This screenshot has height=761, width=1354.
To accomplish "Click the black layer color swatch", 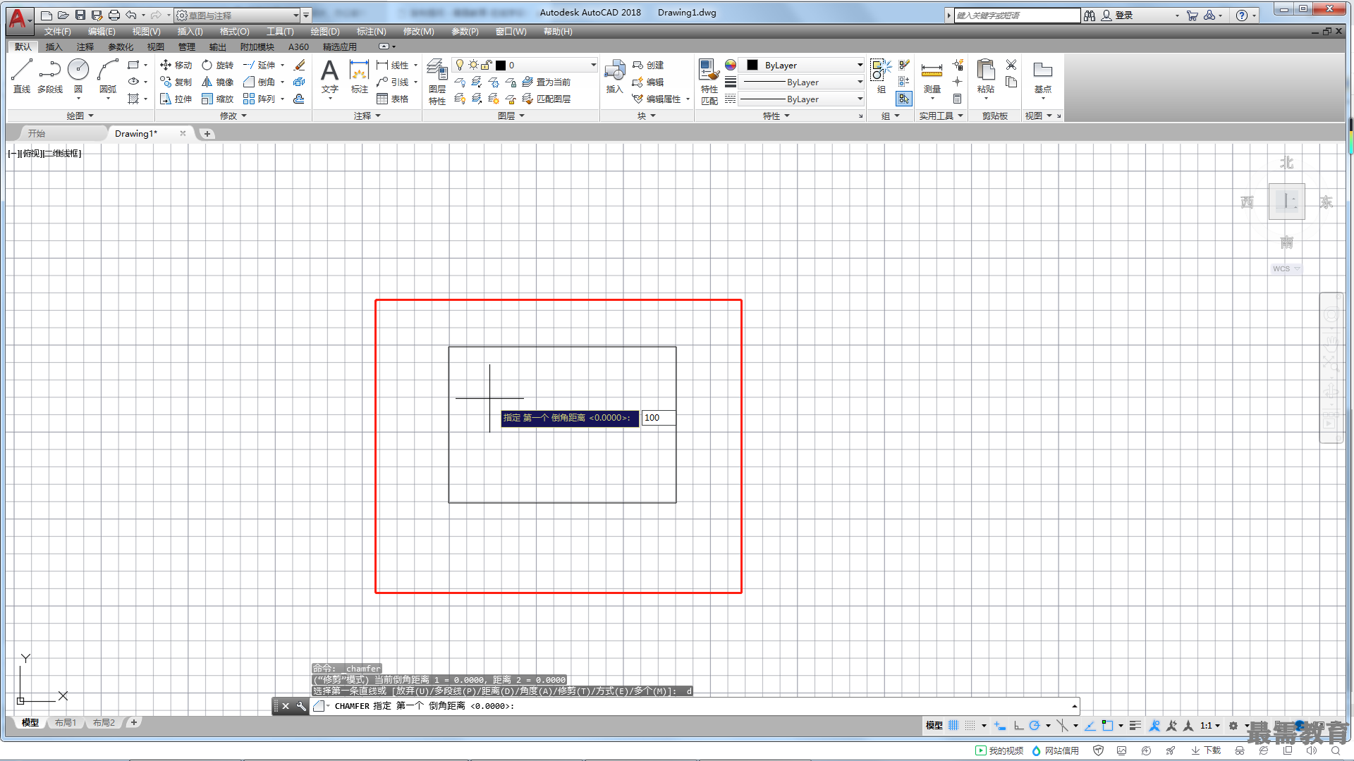I will [x=500, y=65].
